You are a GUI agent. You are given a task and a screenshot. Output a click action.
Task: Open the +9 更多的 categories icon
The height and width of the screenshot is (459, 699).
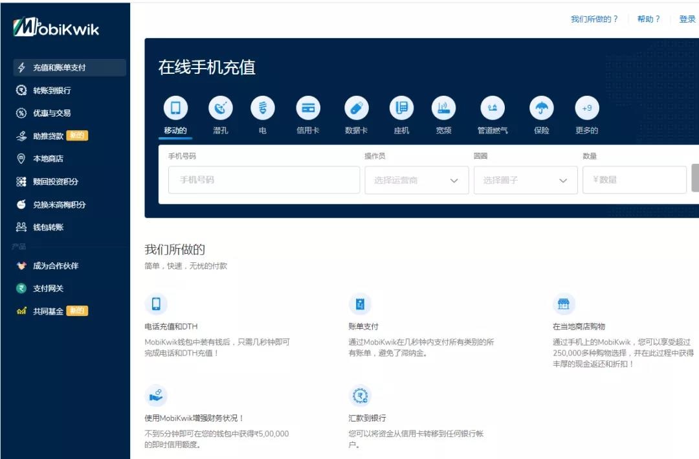[587, 108]
